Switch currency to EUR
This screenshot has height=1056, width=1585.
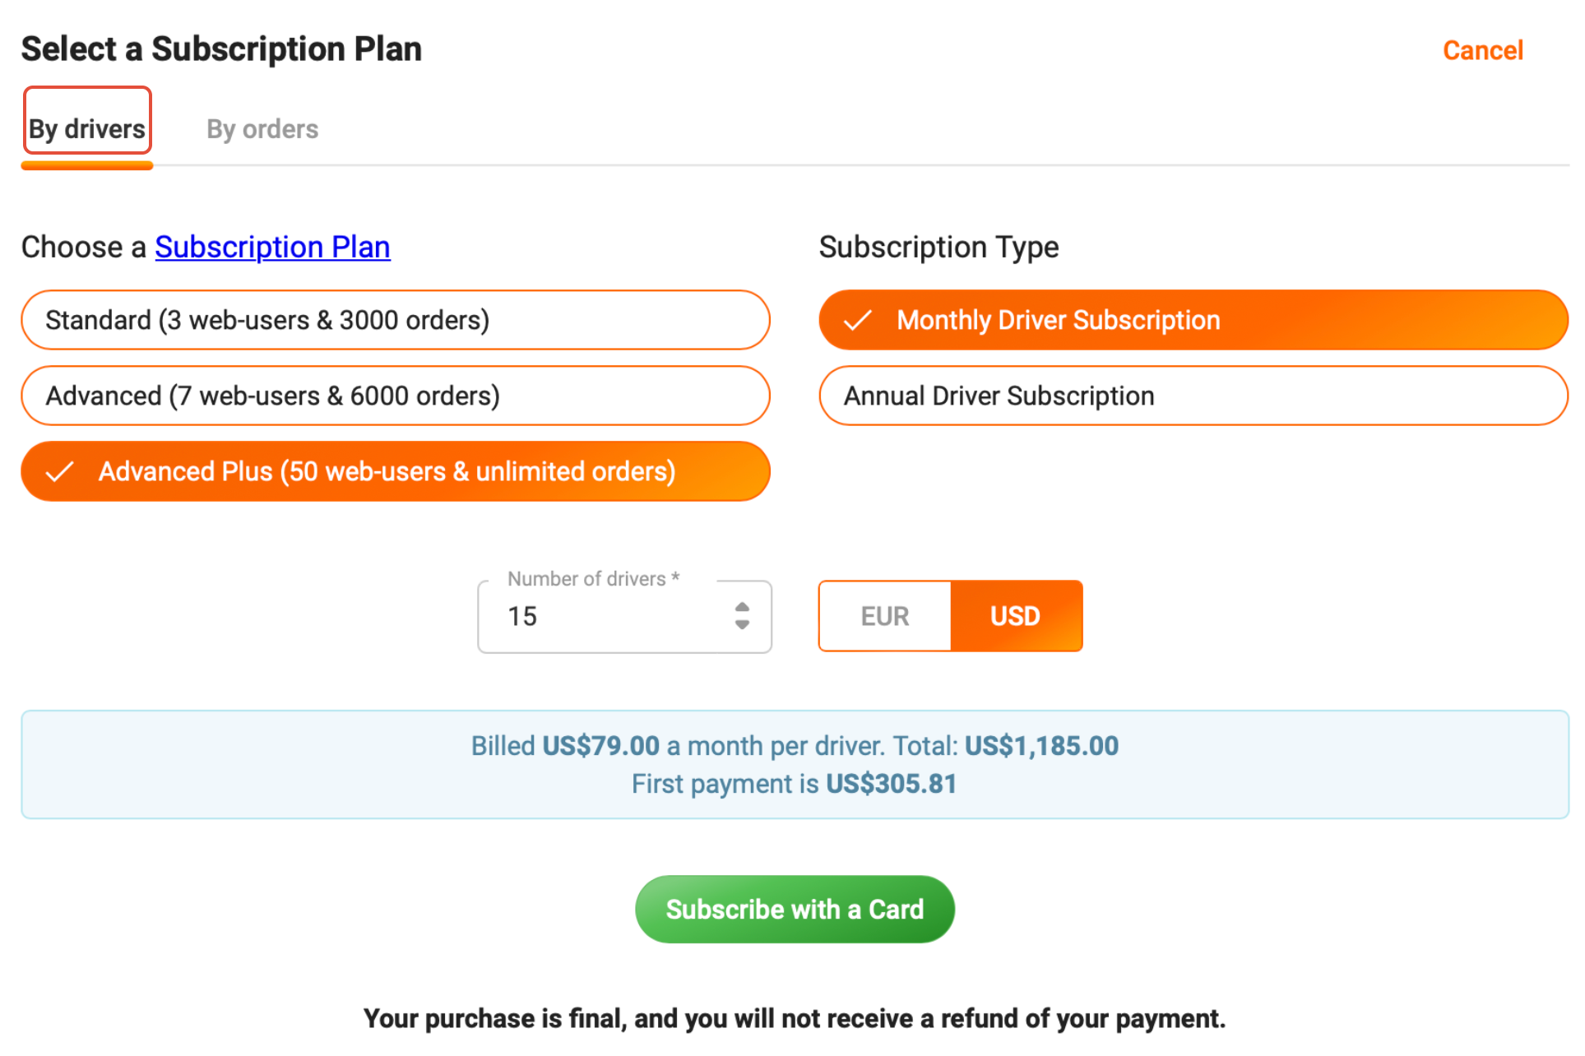click(885, 617)
